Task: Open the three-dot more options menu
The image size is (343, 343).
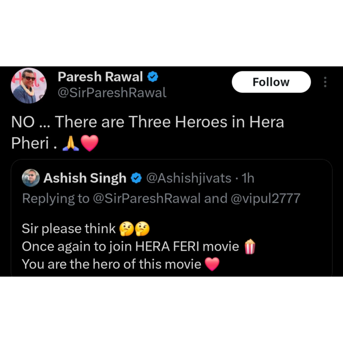Action: [325, 82]
